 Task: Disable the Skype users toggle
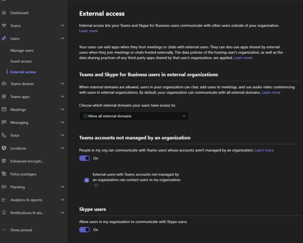point(85,230)
